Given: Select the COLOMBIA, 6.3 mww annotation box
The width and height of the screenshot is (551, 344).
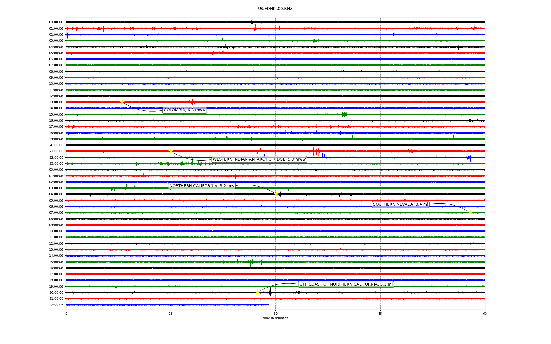Looking at the screenshot, I should click(185, 110).
